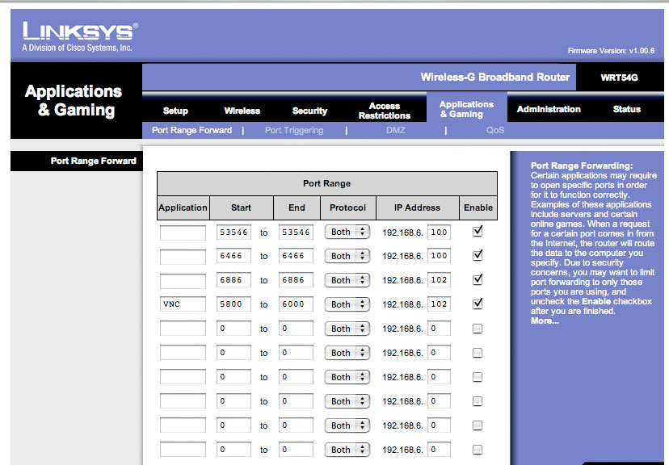This screenshot has width=669, height=465.
Task: View the Status tab
Action: coord(626,109)
